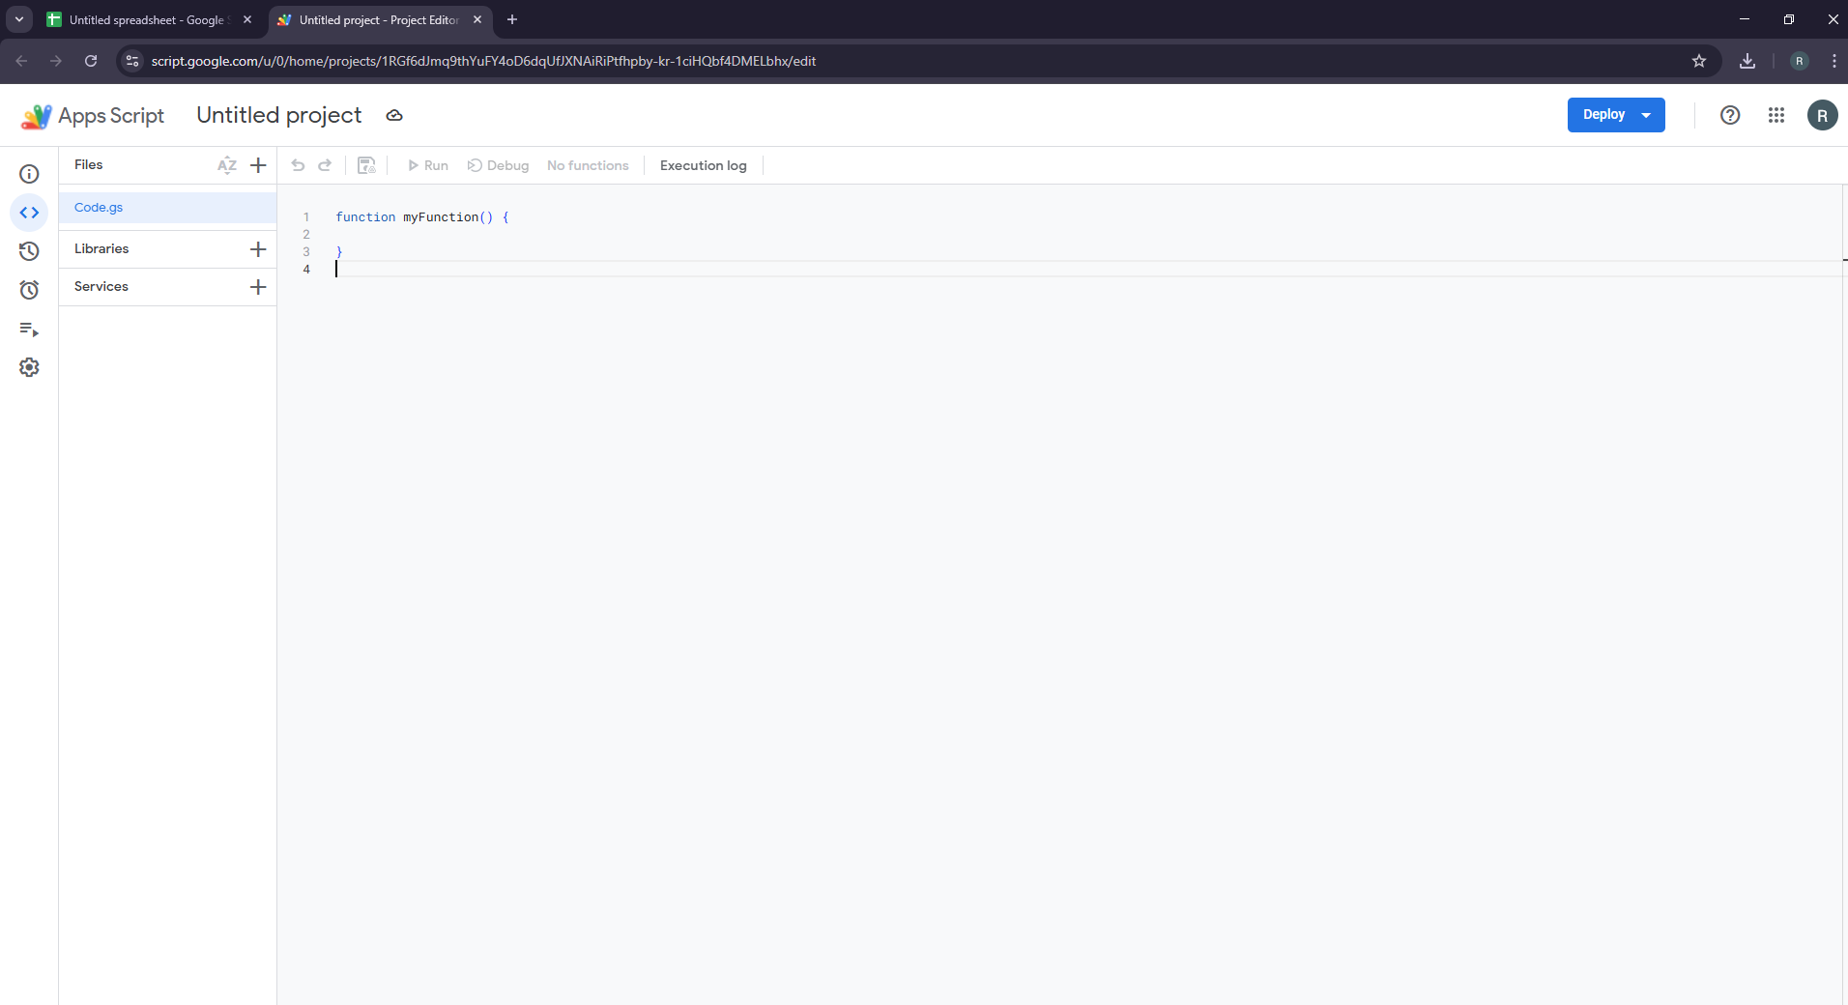Click the Debug button
Image resolution: width=1848 pixels, height=1005 pixels.
[x=499, y=165]
